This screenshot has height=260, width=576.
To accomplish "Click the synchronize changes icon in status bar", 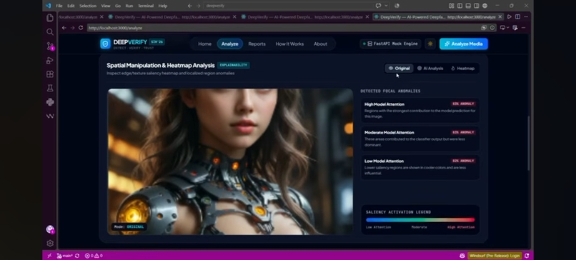I will (x=76, y=256).
